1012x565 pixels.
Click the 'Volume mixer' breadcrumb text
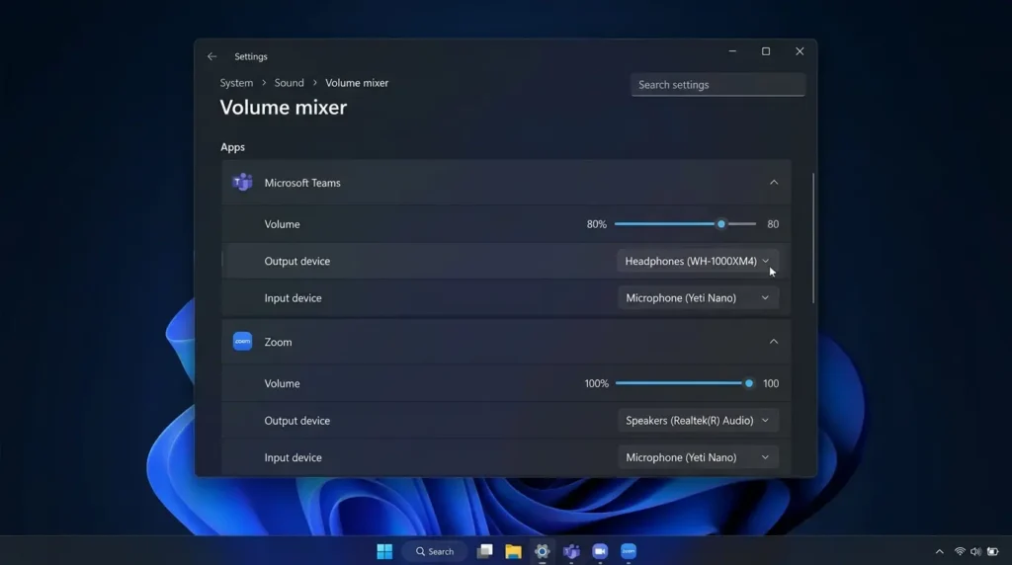click(357, 83)
